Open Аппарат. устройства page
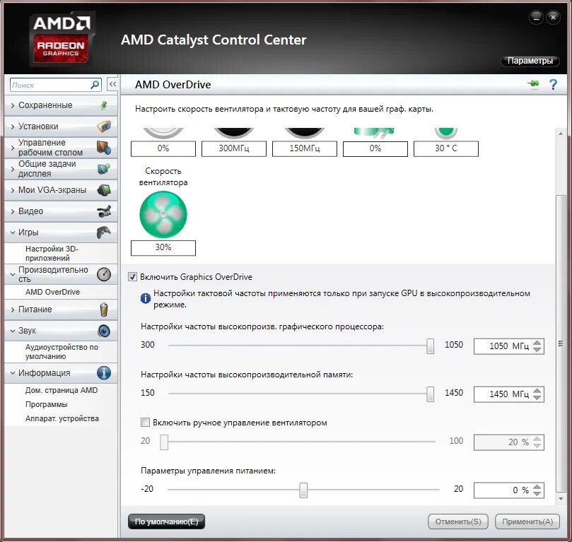The width and height of the screenshot is (572, 542). point(62,418)
